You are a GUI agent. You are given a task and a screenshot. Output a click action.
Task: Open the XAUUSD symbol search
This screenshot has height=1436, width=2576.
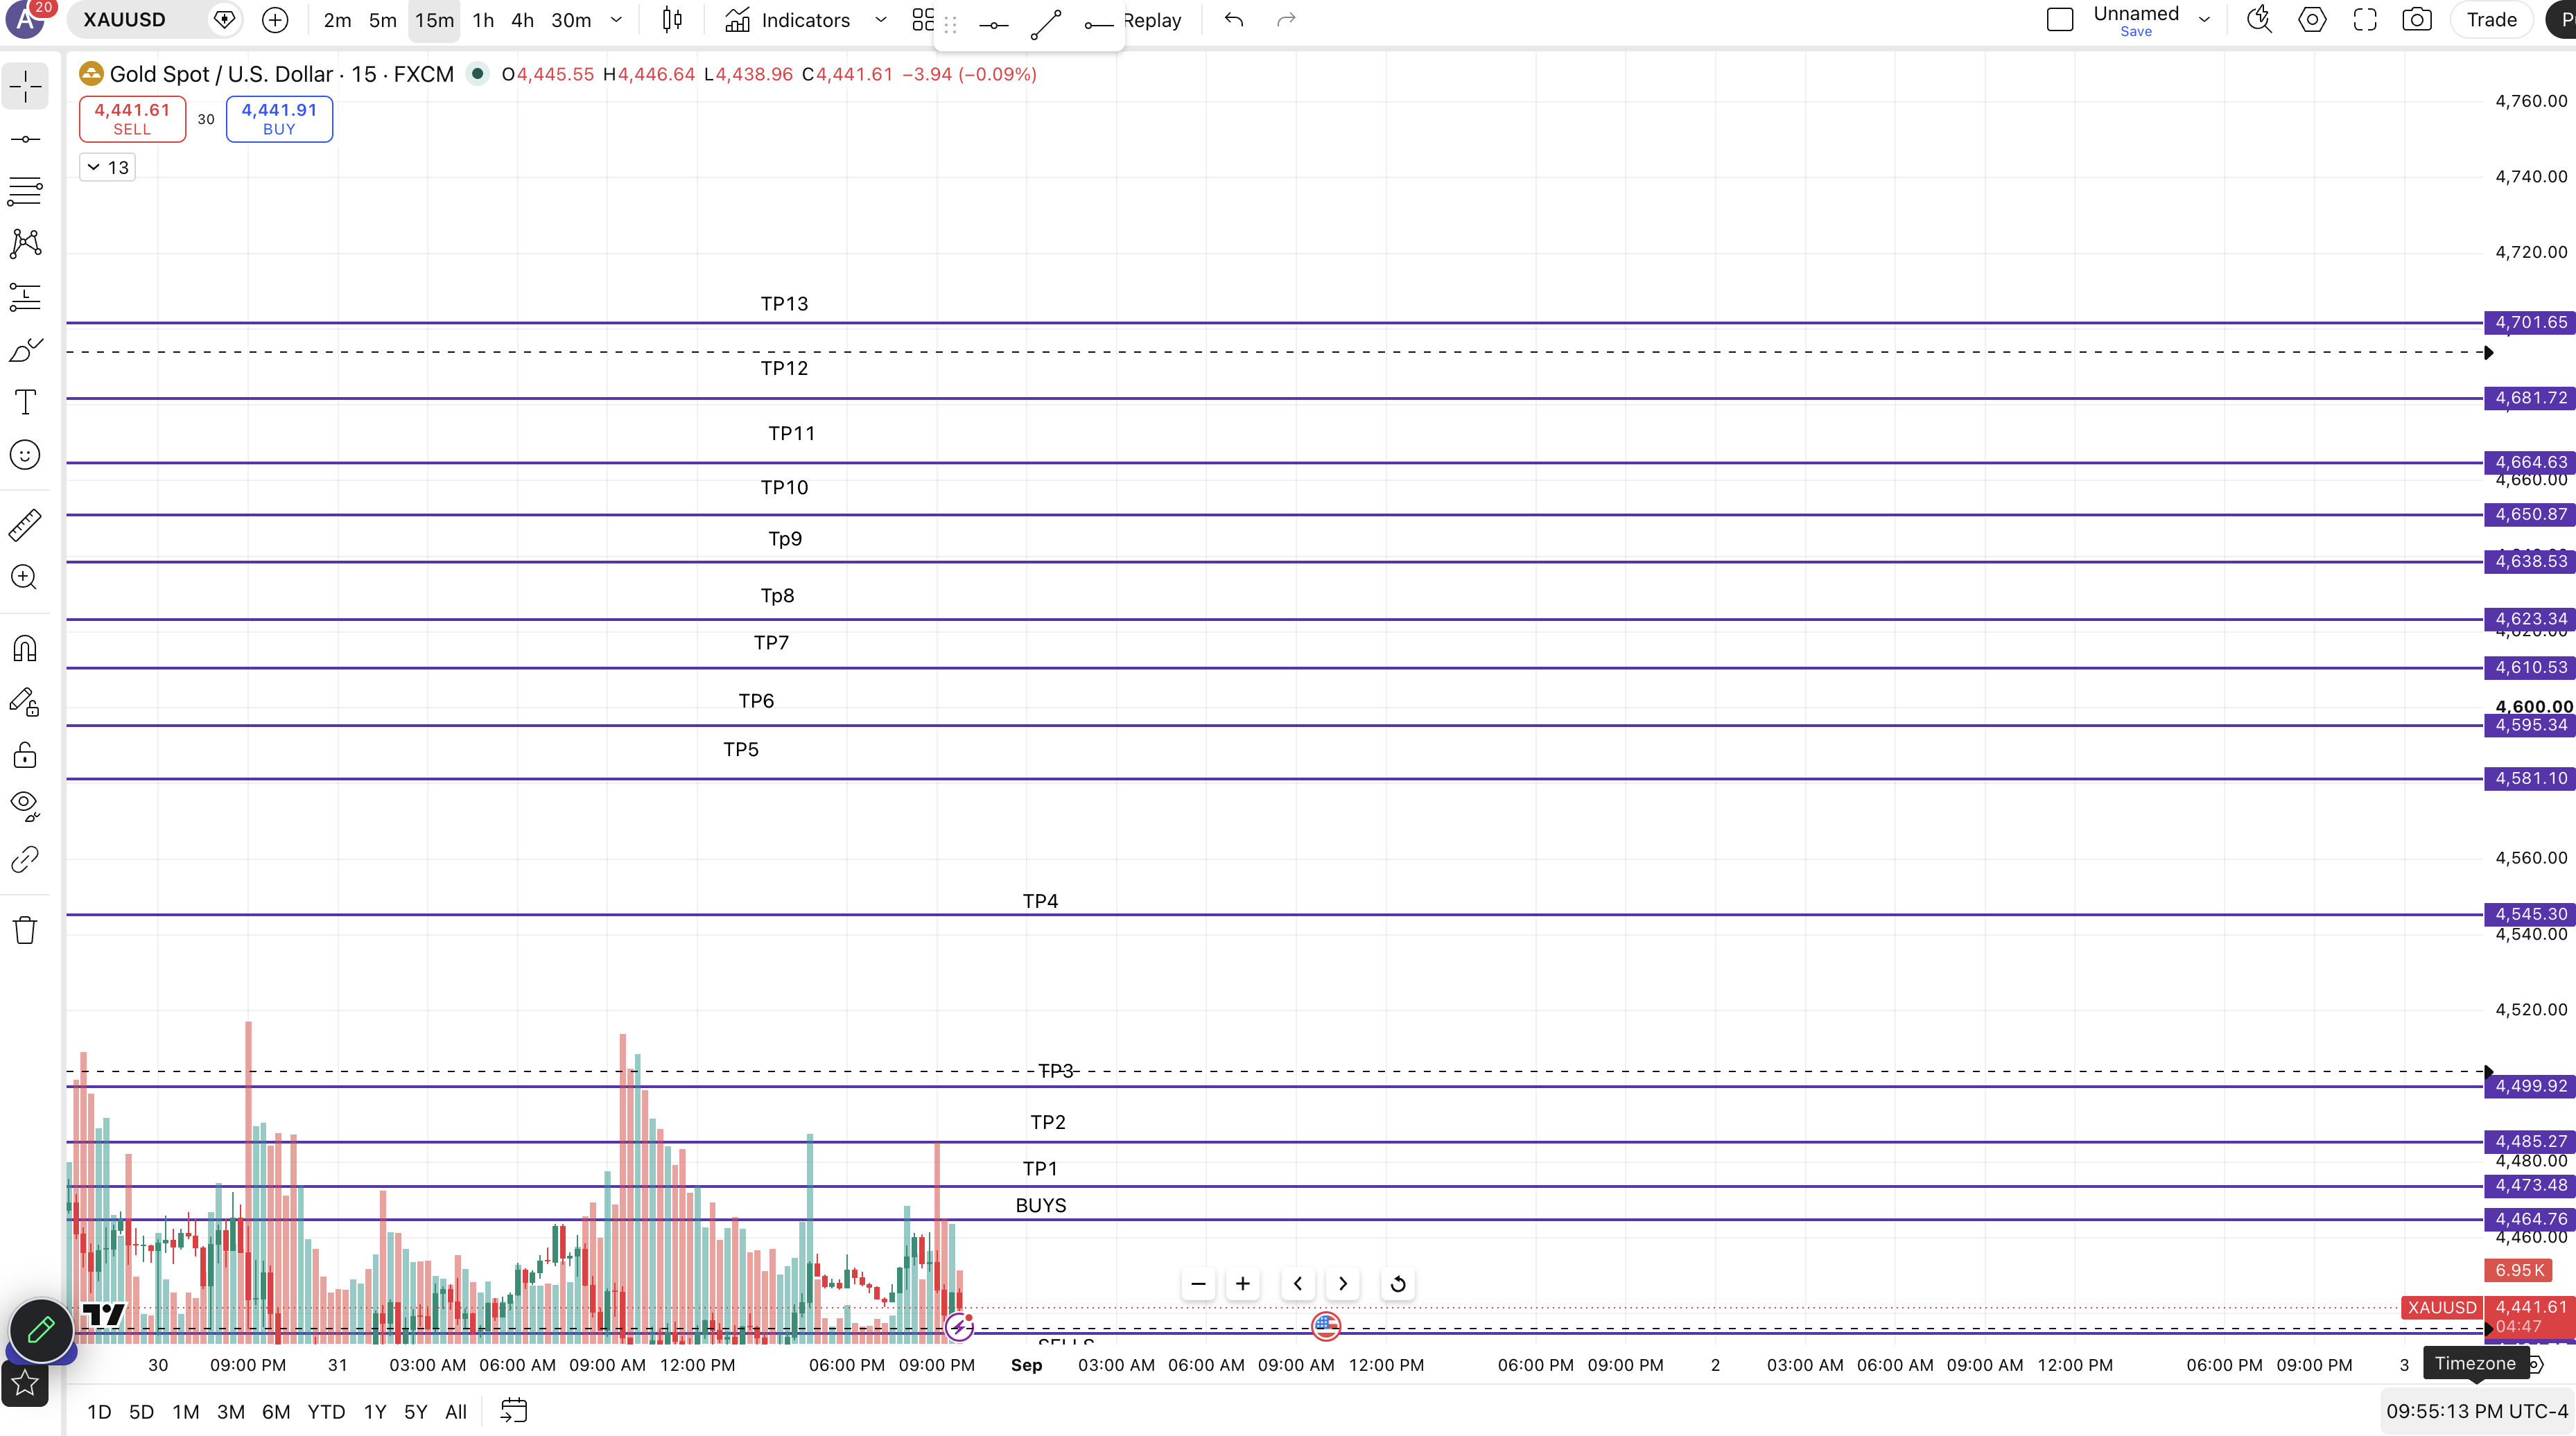[x=124, y=20]
